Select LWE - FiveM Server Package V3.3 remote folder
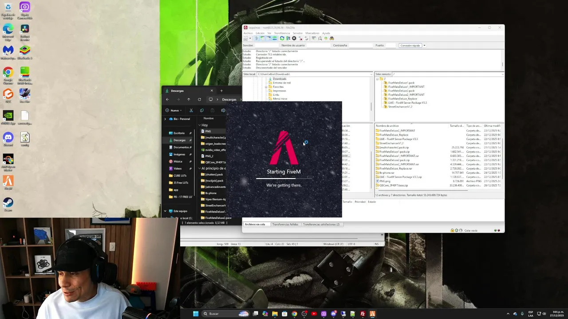This screenshot has height=319, width=568. click(407, 103)
